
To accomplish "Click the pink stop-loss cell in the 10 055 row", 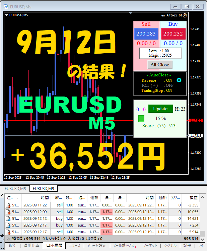I will coord(107,212).
